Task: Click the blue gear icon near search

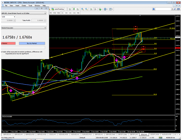Action: click(x=154, y=9)
